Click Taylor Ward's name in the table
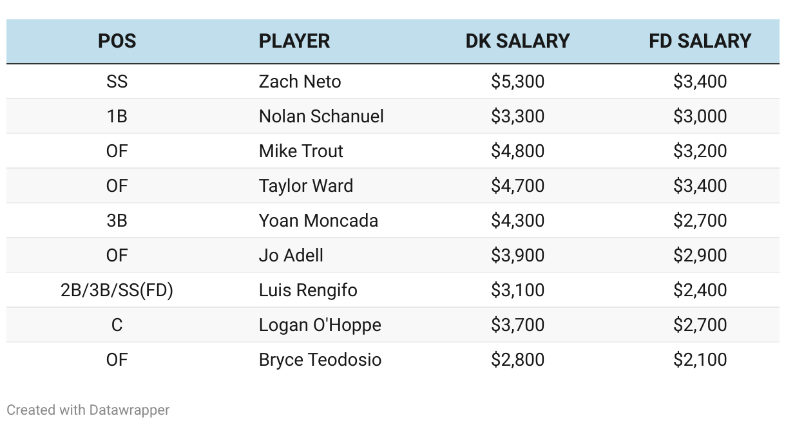The height and width of the screenshot is (425, 786). click(306, 186)
